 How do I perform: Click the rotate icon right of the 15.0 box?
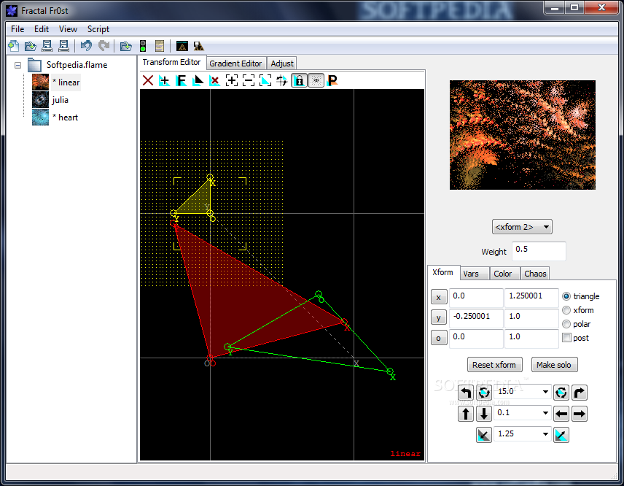coord(561,393)
